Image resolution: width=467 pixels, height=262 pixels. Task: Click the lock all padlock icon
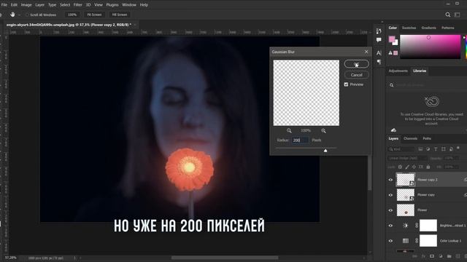428,167
